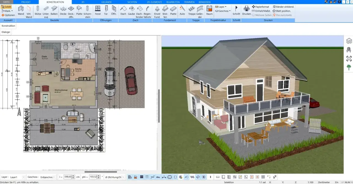
Task: Activate the Balken tool
Action: pyautogui.click(x=54, y=10)
